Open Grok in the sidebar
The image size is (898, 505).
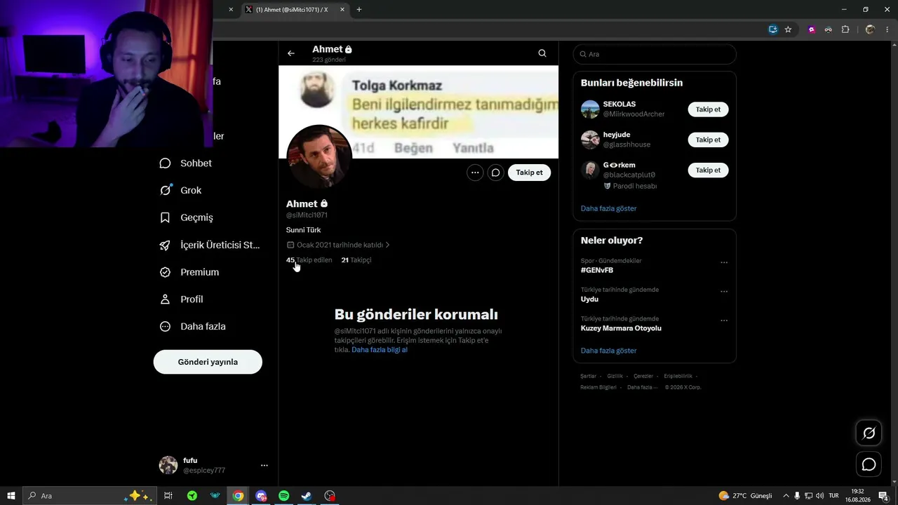coord(181,190)
